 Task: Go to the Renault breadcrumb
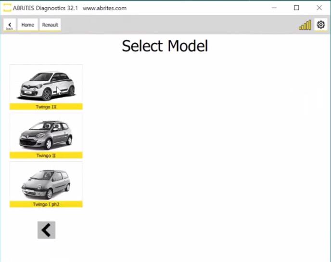(x=50, y=25)
